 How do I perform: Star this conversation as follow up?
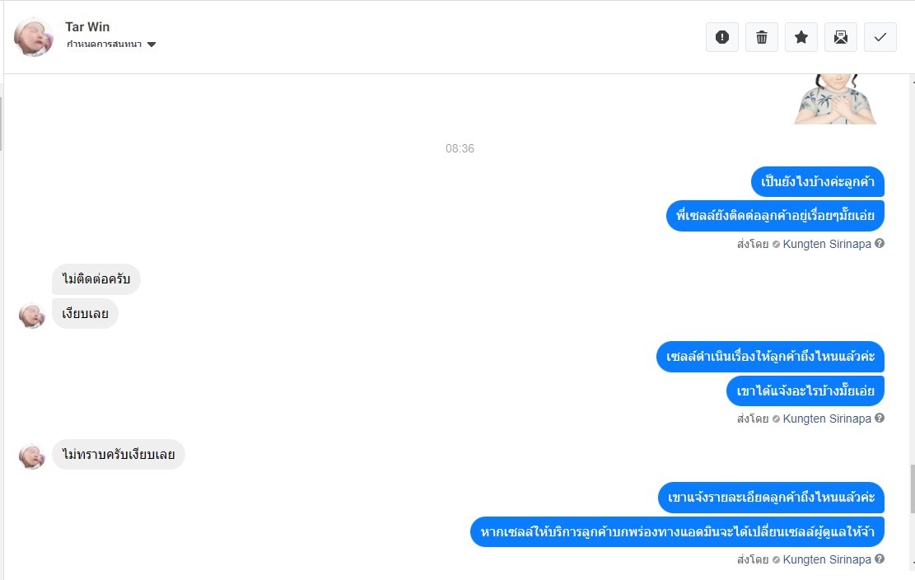click(801, 37)
